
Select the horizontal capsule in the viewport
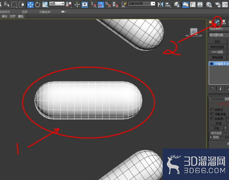(88, 100)
